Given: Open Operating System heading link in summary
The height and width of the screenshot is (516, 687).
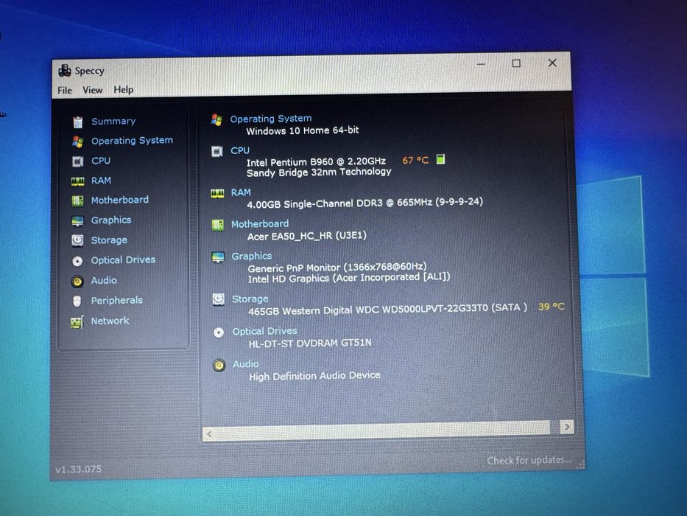Looking at the screenshot, I should tap(271, 119).
